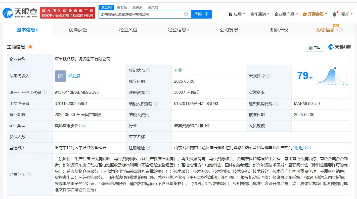Click the registration number 370113200295954
Image resolution: width=357 pixels, height=199 pixels.
coord(71,104)
